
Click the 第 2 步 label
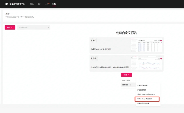(x=93, y=58)
